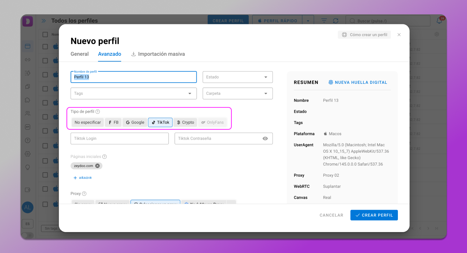
Task: Click the notification bell icon
Action: tap(439, 21)
